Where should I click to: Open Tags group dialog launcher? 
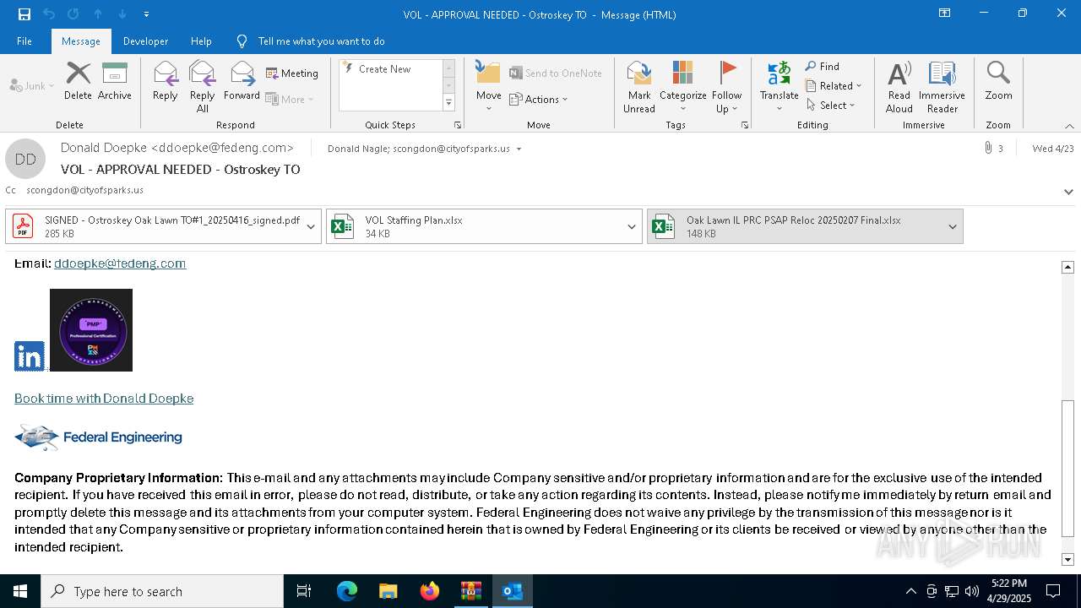click(x=745, y=125)
